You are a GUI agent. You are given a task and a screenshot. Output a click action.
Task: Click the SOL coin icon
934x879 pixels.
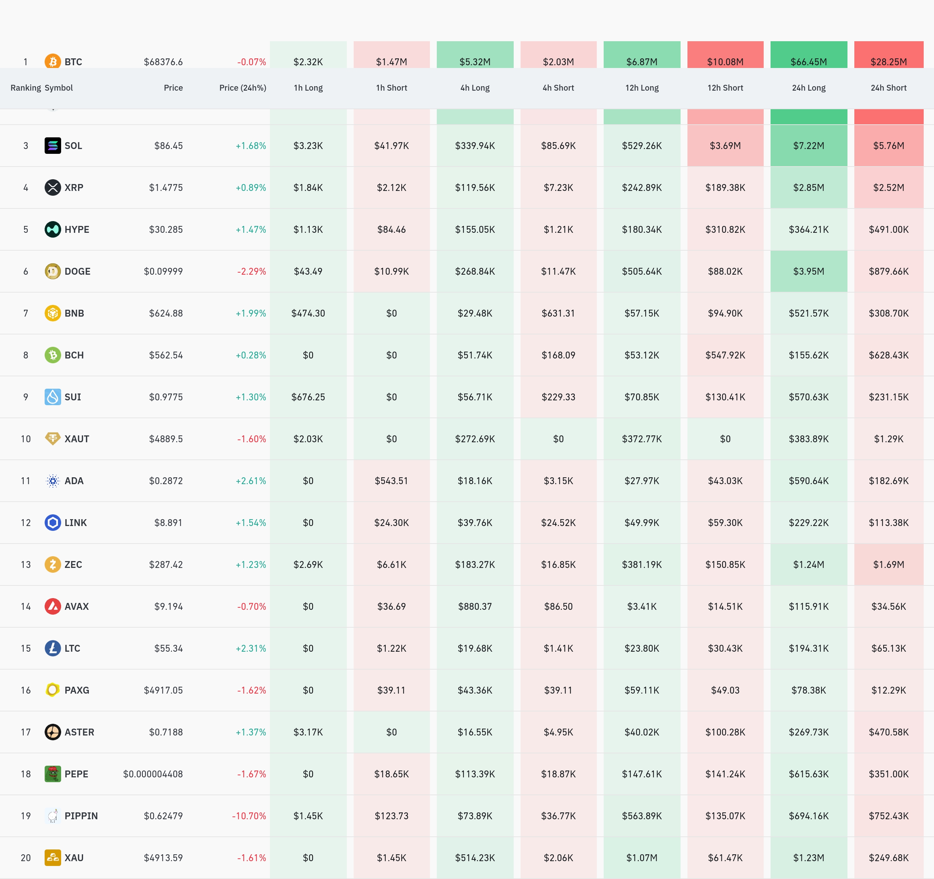click(x=53, y=146)
